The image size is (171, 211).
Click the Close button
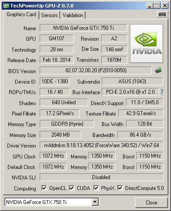click(151, 203)
